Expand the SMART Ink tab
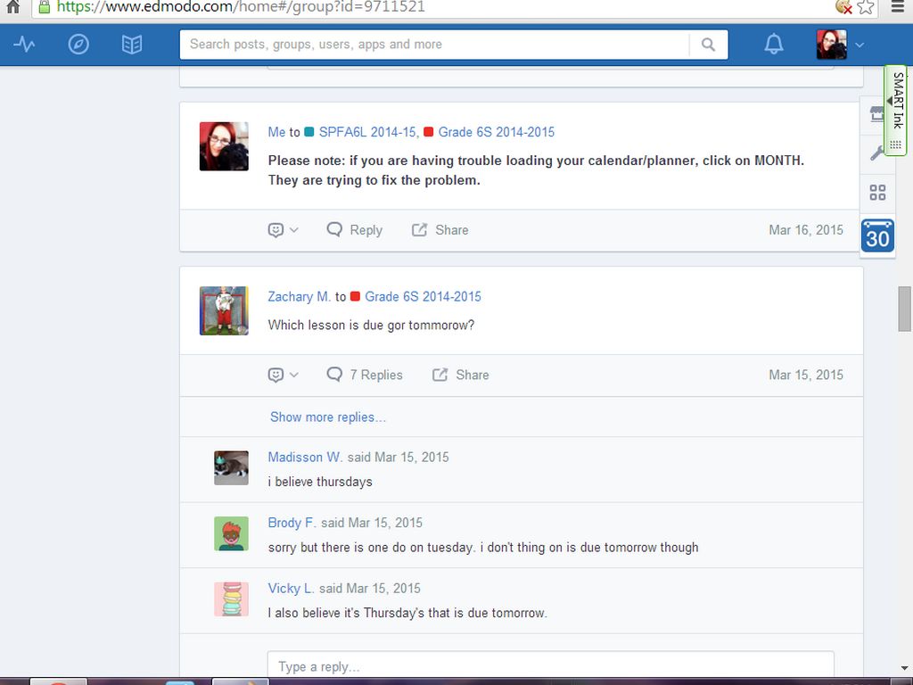Viewport: 913px width, 685px height. point(896,111)
